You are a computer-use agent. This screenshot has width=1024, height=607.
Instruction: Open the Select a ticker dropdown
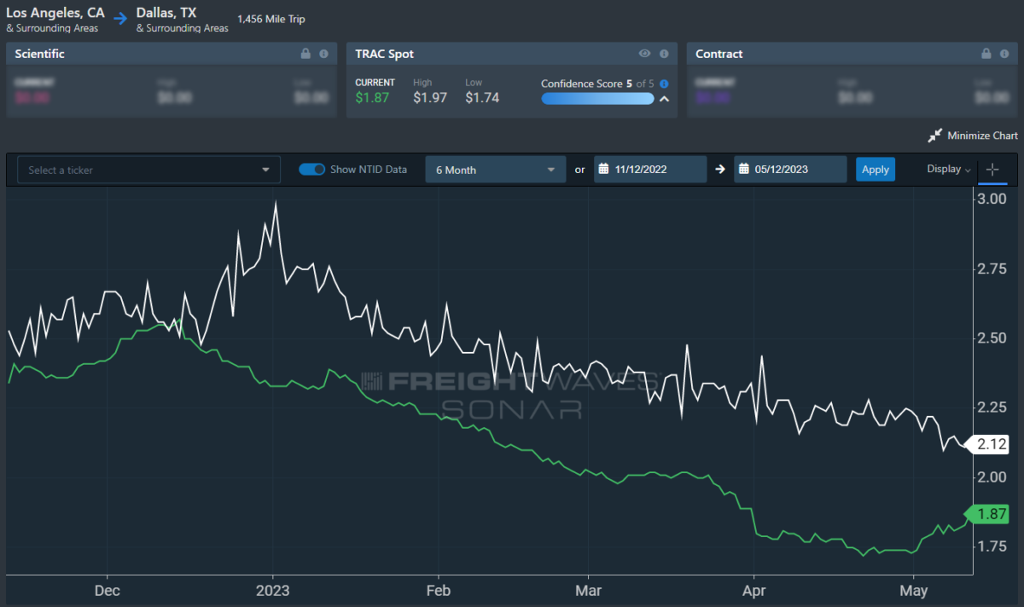pyautogui.click(x=149, y=170)
